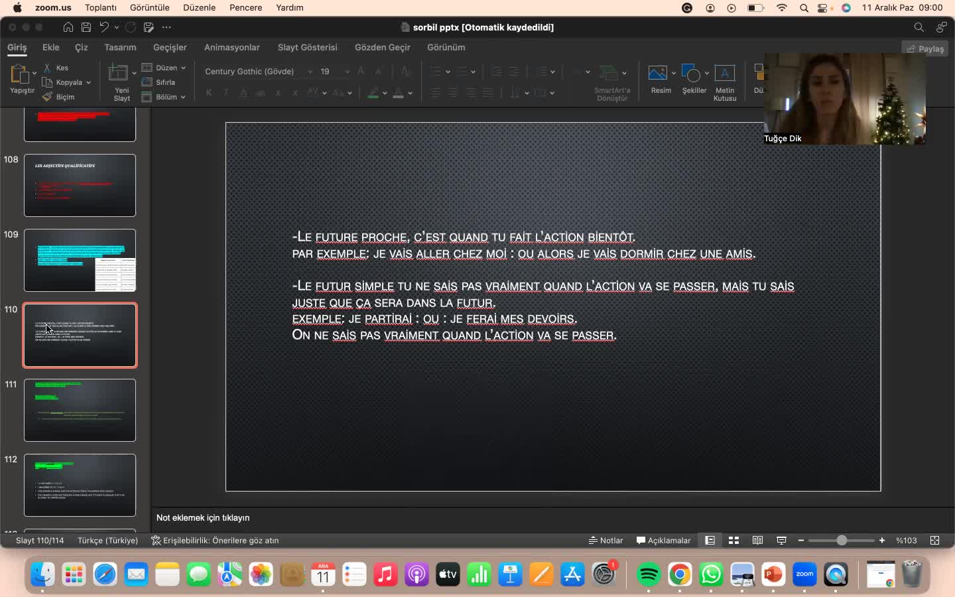The width and height of the screenshot is (955, 597).
Task: Switch to slide sorter grid view
Action: (x=733, y=541)
